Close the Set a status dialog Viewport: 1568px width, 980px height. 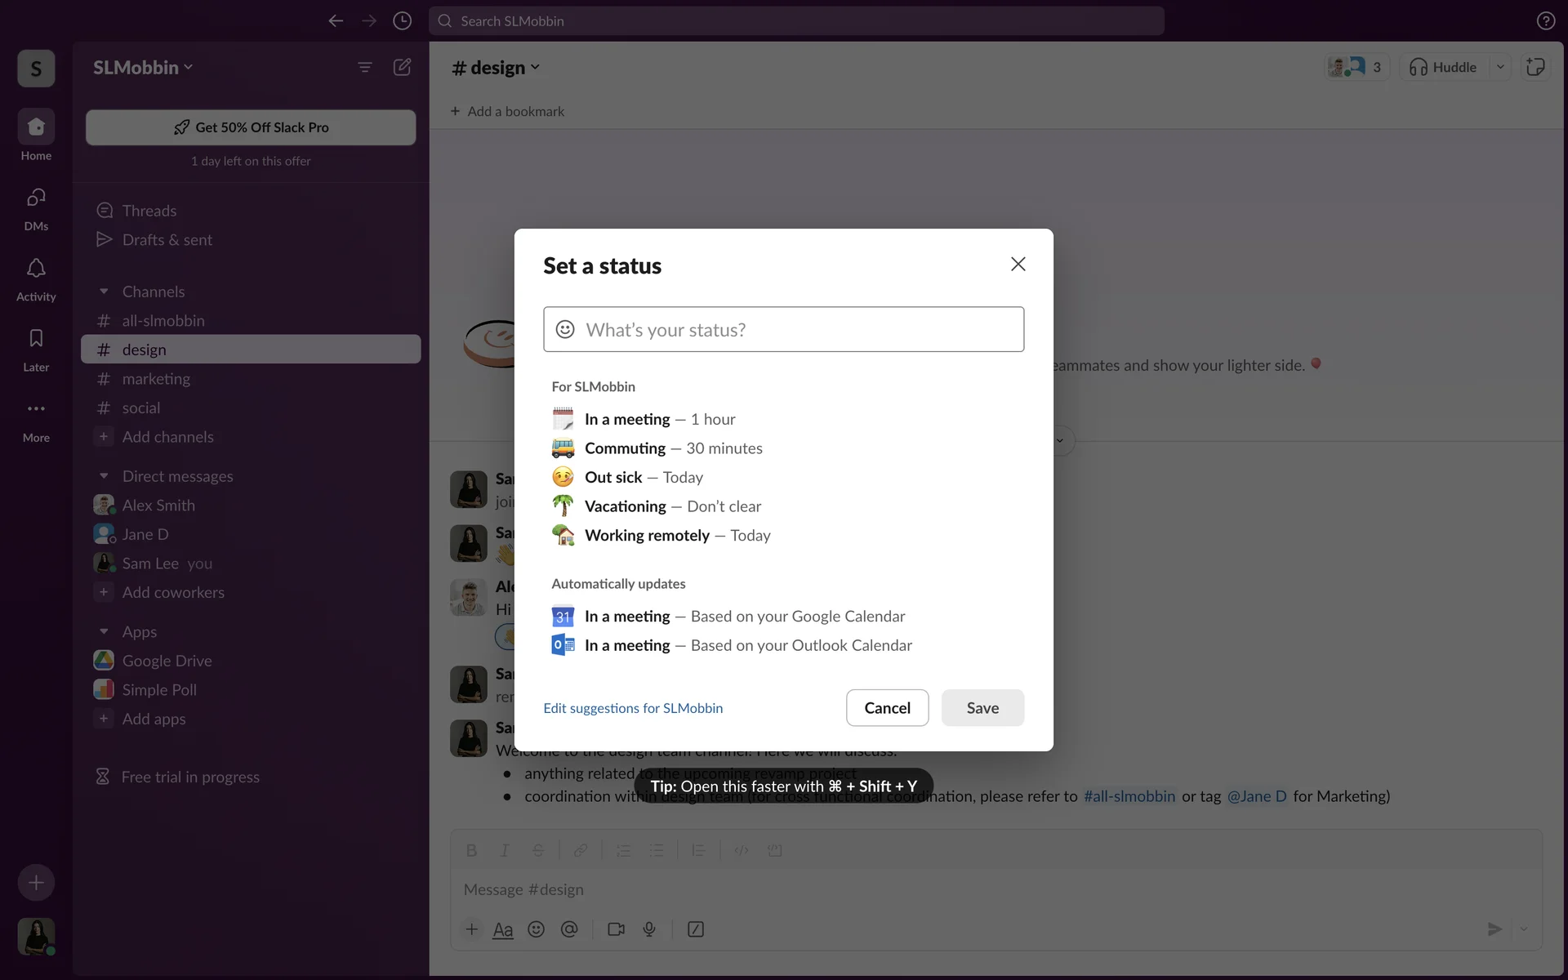tap(1018, 264)
